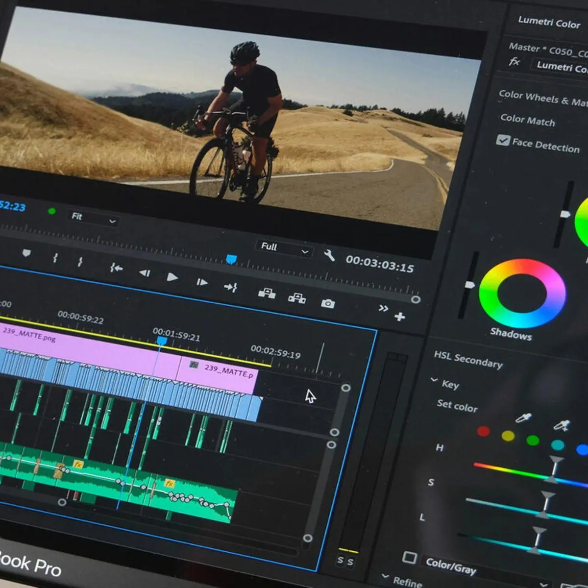The image size is (588, 588).
Task: Click the fx badge on the 239_MATTE.p clip
Action: [194, 365]
